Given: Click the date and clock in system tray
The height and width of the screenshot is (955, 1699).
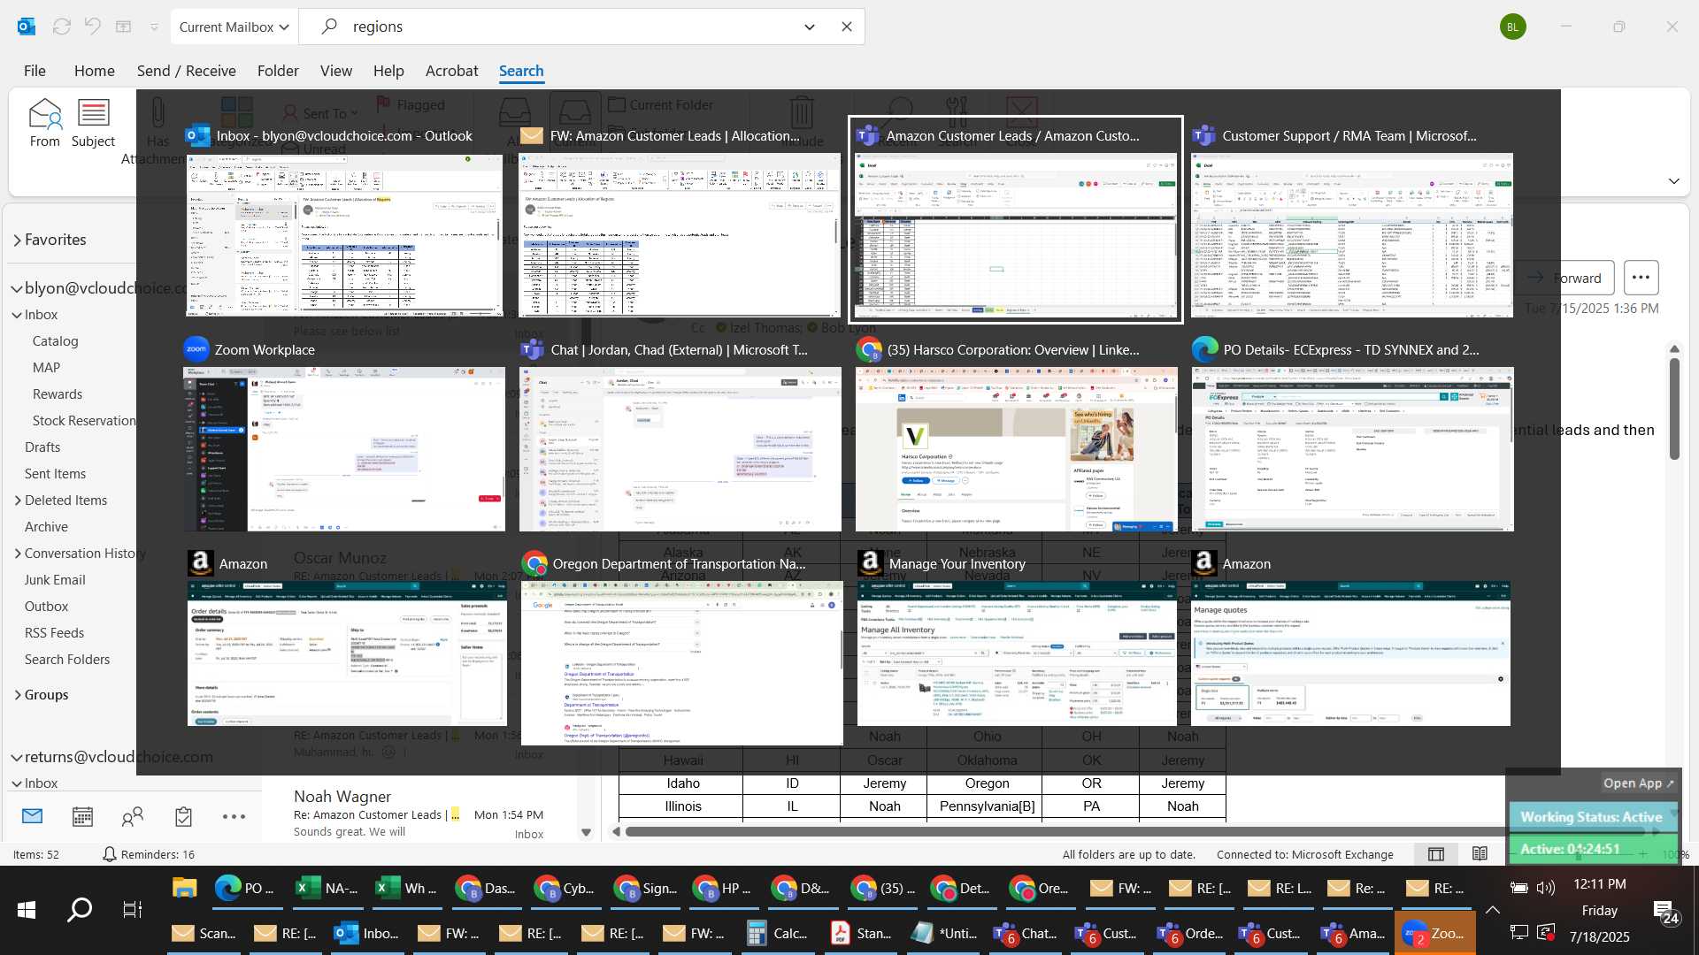Looking at the screenshot, I should tap(1599, 910).
